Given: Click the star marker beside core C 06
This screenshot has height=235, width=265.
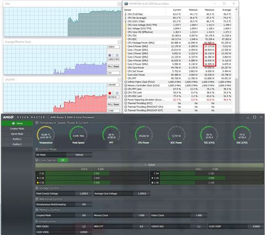Looking at the screenshot, I should tap(152, 182).
